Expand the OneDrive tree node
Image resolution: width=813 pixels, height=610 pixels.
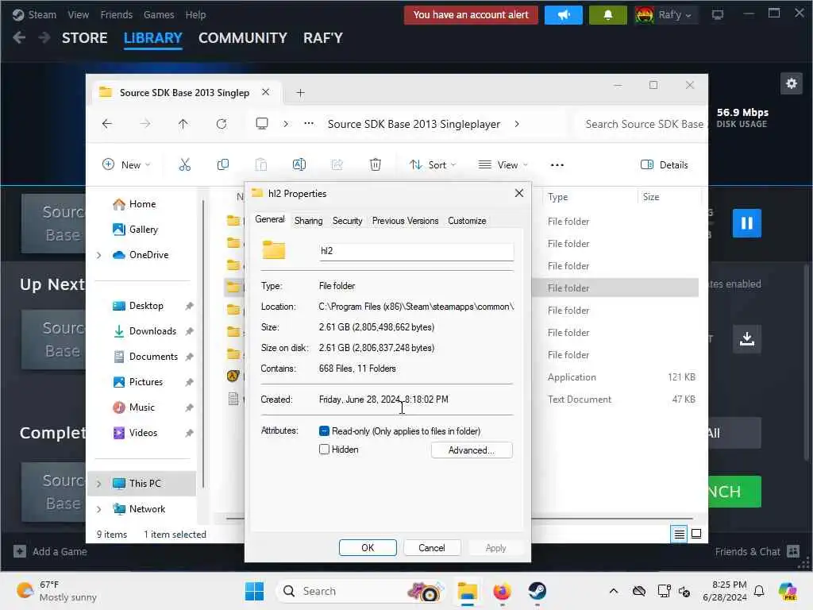pyautogui.click(x=98, y=255)
